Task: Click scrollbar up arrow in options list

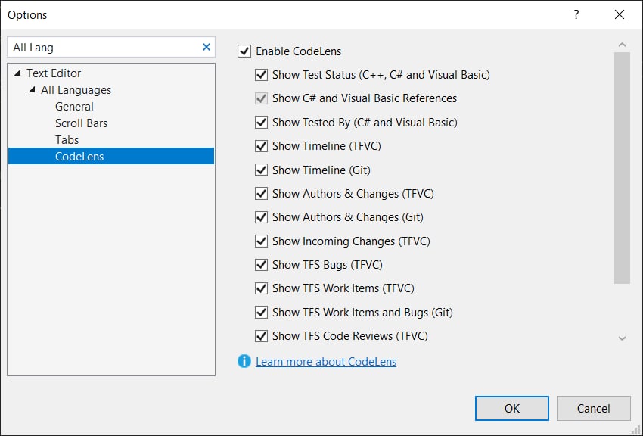Action: coord(622,45)
